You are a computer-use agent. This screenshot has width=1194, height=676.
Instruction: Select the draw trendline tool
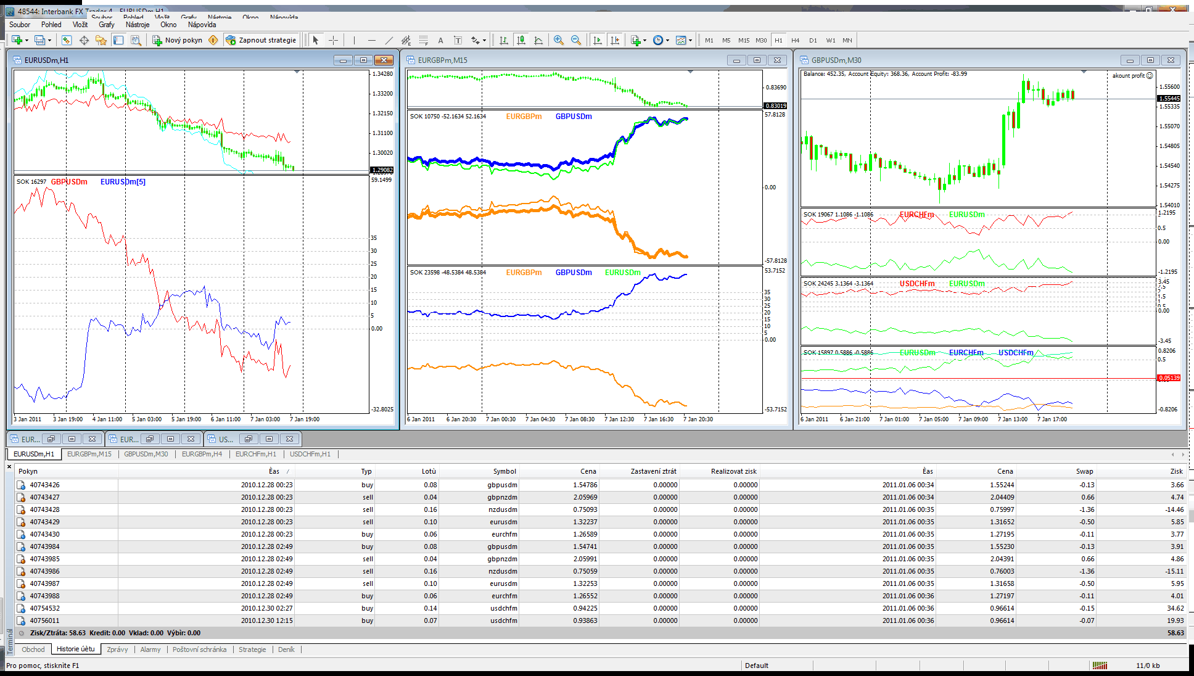pyautogui.click(x=389, y=40)
